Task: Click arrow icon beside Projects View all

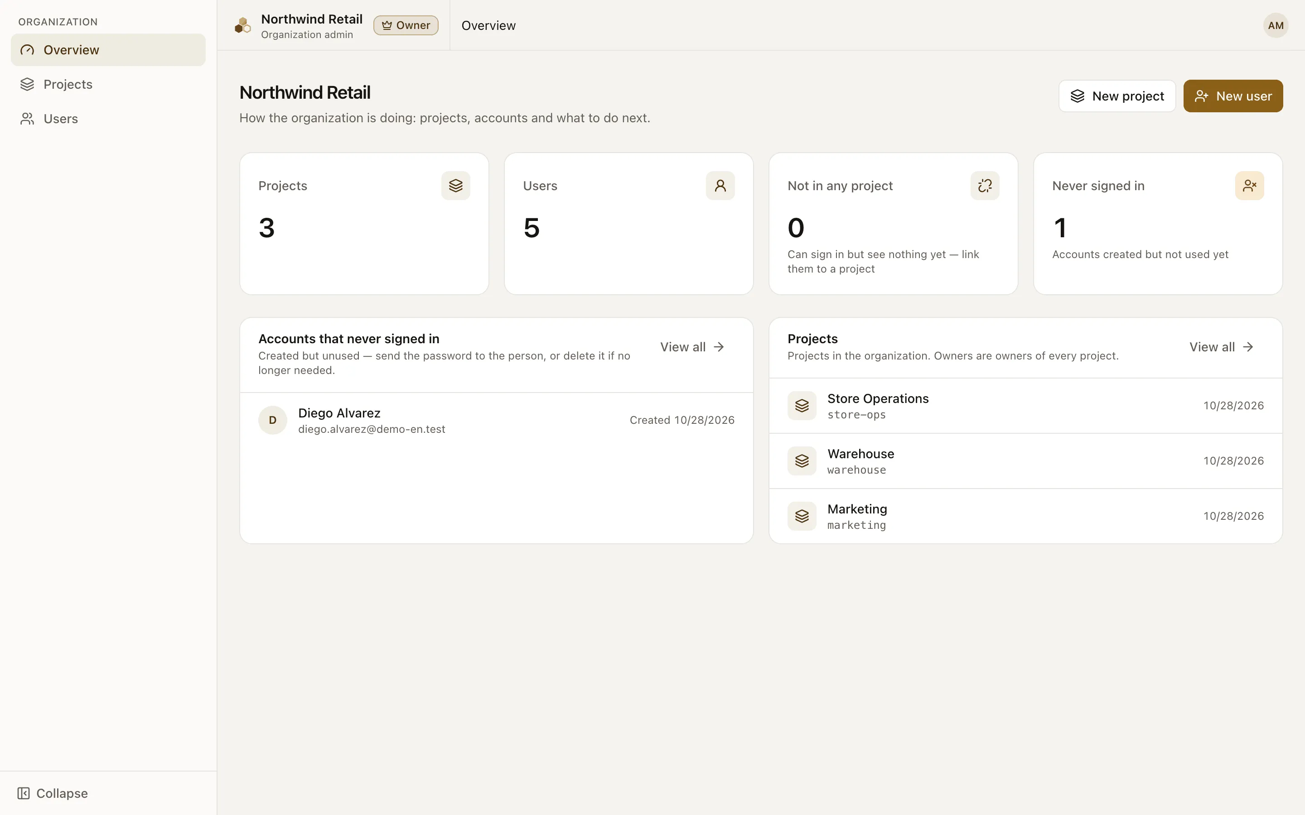Action: 1248,347
